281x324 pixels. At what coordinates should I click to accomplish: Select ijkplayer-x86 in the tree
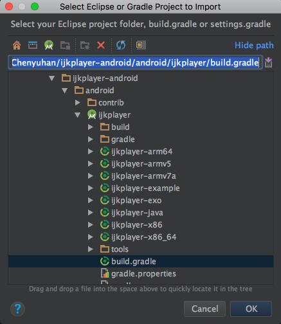click(x=141, y=225)
